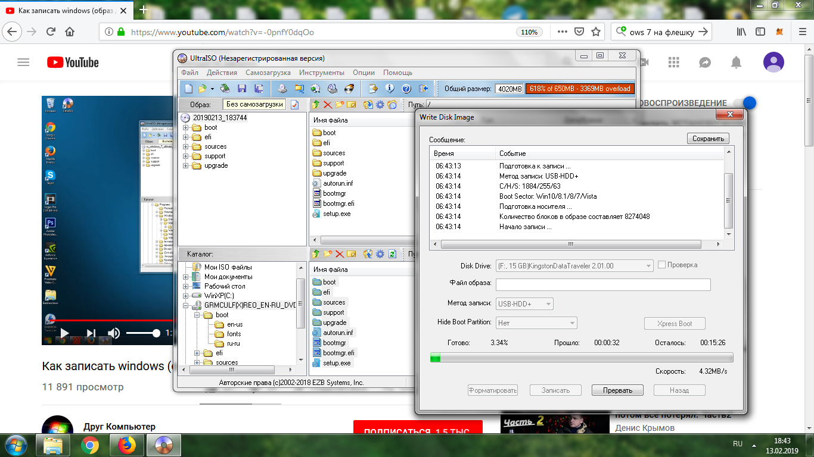The image size is (814, 457).
Task: Click UltraISO New image toolbar icon
Action: coord(188,89)
